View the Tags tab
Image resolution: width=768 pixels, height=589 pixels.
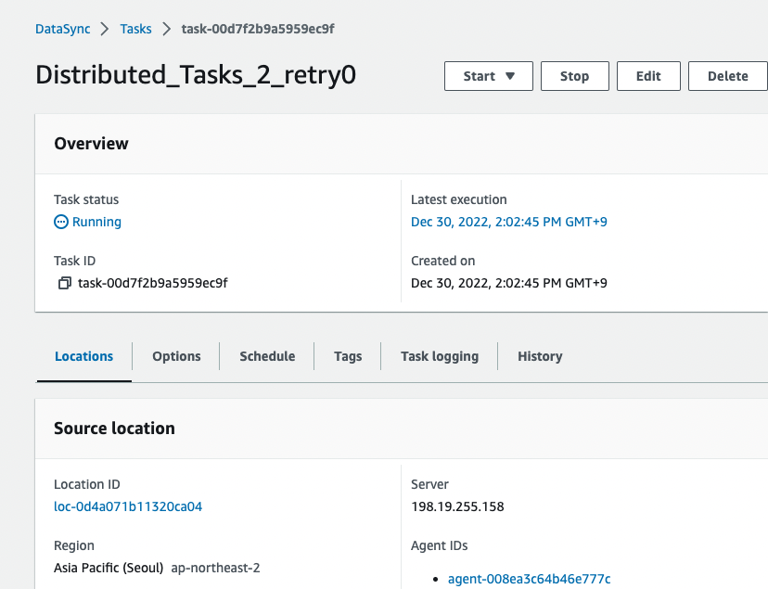point(348,356)
